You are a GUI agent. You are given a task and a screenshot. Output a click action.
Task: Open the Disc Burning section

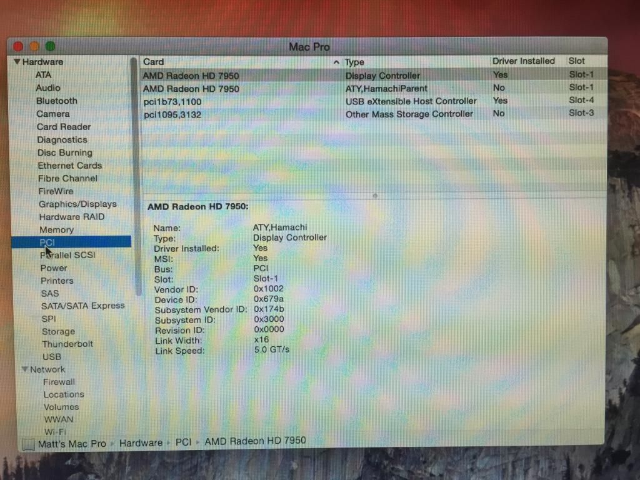(65, 152)
